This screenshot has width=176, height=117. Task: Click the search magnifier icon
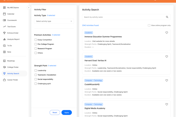[167, 17]
